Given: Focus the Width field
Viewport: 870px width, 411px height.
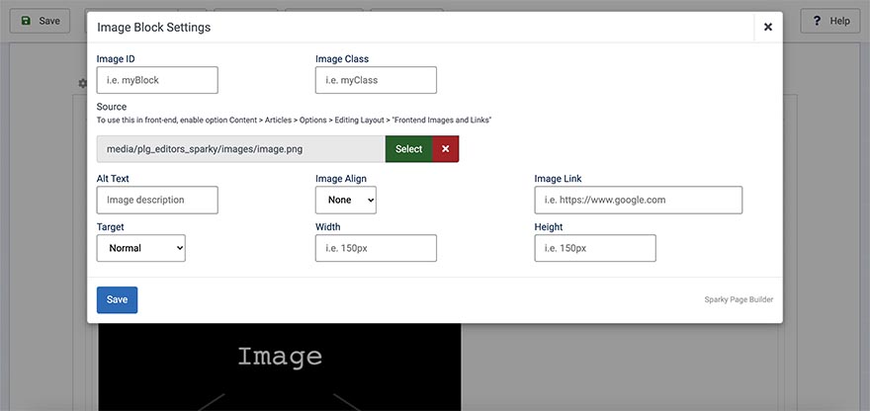Looking at the screenshot, I should click(376, 248).
